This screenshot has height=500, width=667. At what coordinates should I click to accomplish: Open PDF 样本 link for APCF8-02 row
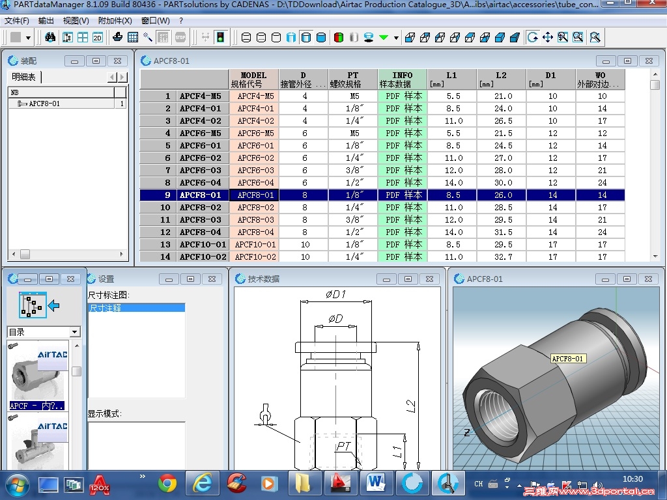(x=403, y=207)
